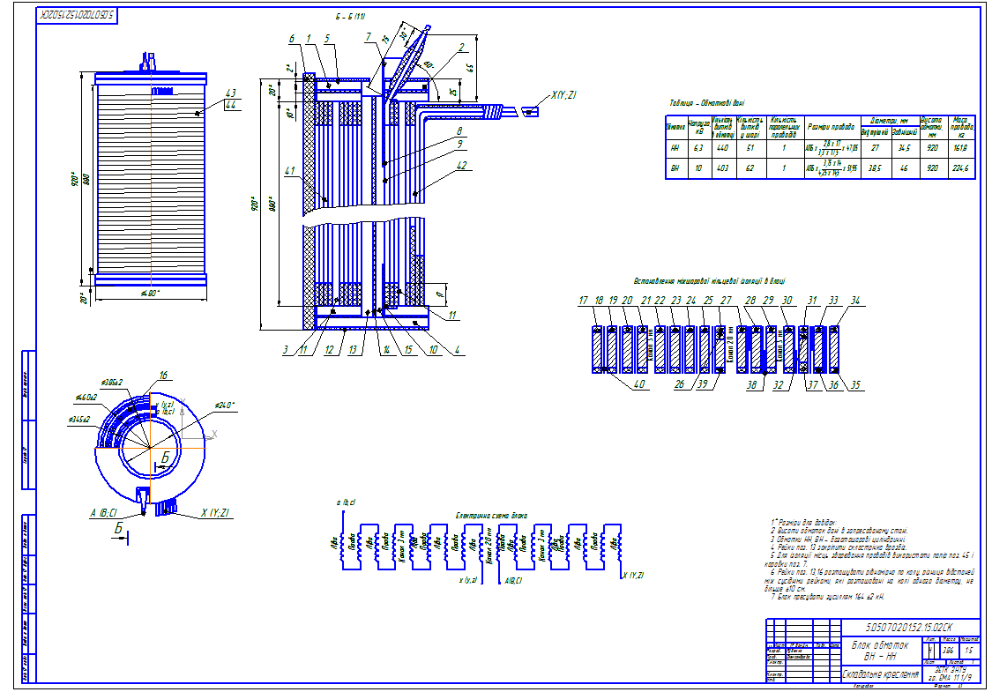Click note 3 about "Обмотки НН, ВН"

pyautogui.click(x=839, y=539)
